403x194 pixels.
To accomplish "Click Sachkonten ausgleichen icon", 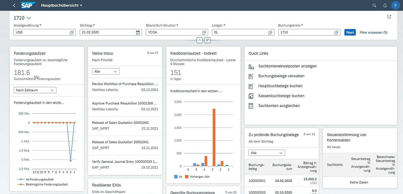I will (251, 106).
